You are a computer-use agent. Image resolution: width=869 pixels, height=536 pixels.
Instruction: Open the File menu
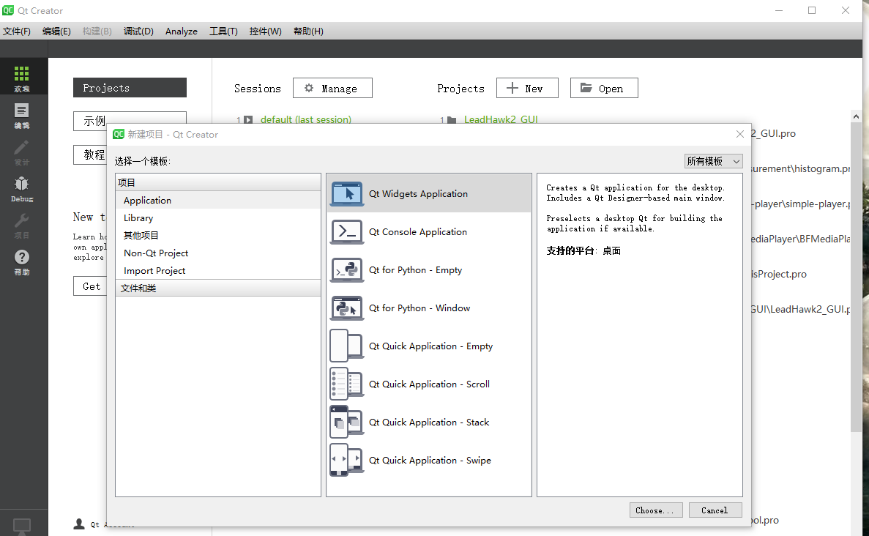click(x=17, y=31)
